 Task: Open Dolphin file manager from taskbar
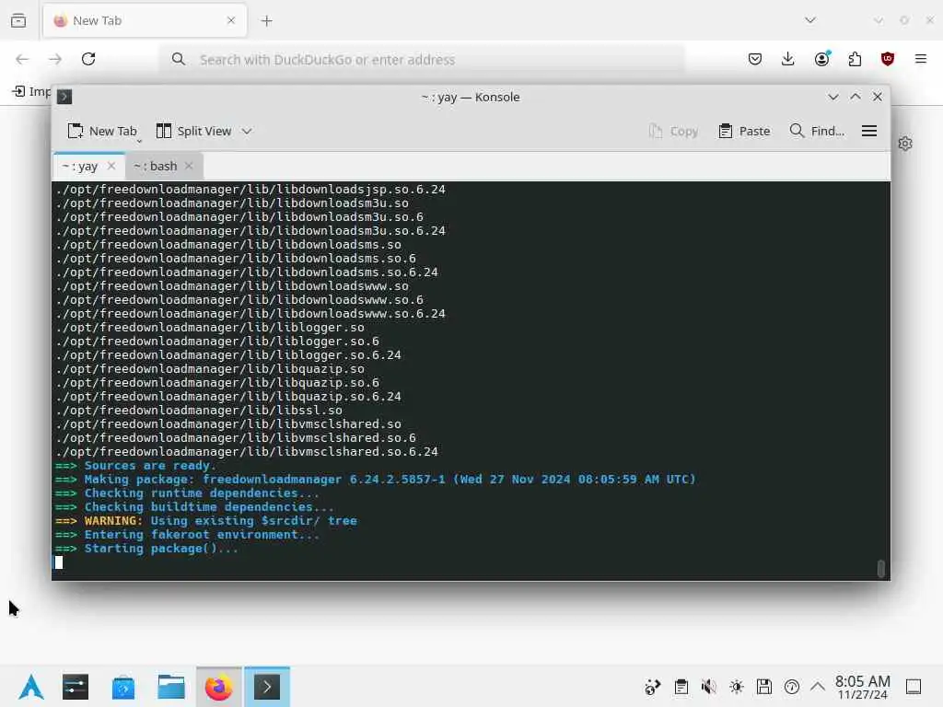tap(171, 687)
